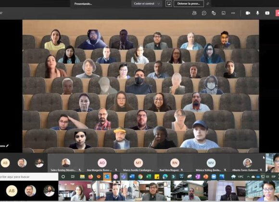Screen dimensions: 279x202
Task: Open the reactions menu
Action: point(214,13)
